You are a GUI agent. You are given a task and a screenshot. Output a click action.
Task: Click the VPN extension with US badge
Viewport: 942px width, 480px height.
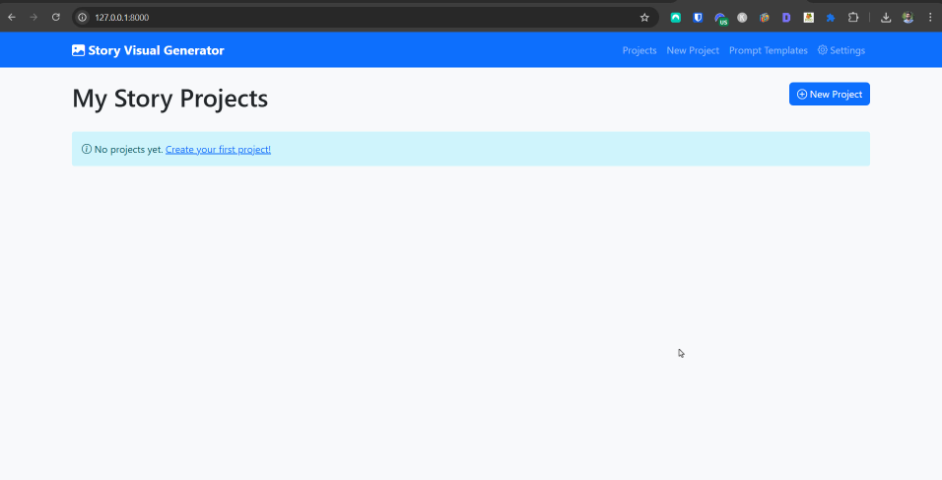click(720, 18)
